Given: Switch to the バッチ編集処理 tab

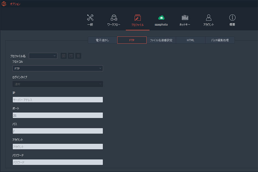Looking at the screenshot, I should (x=220, y=40).
